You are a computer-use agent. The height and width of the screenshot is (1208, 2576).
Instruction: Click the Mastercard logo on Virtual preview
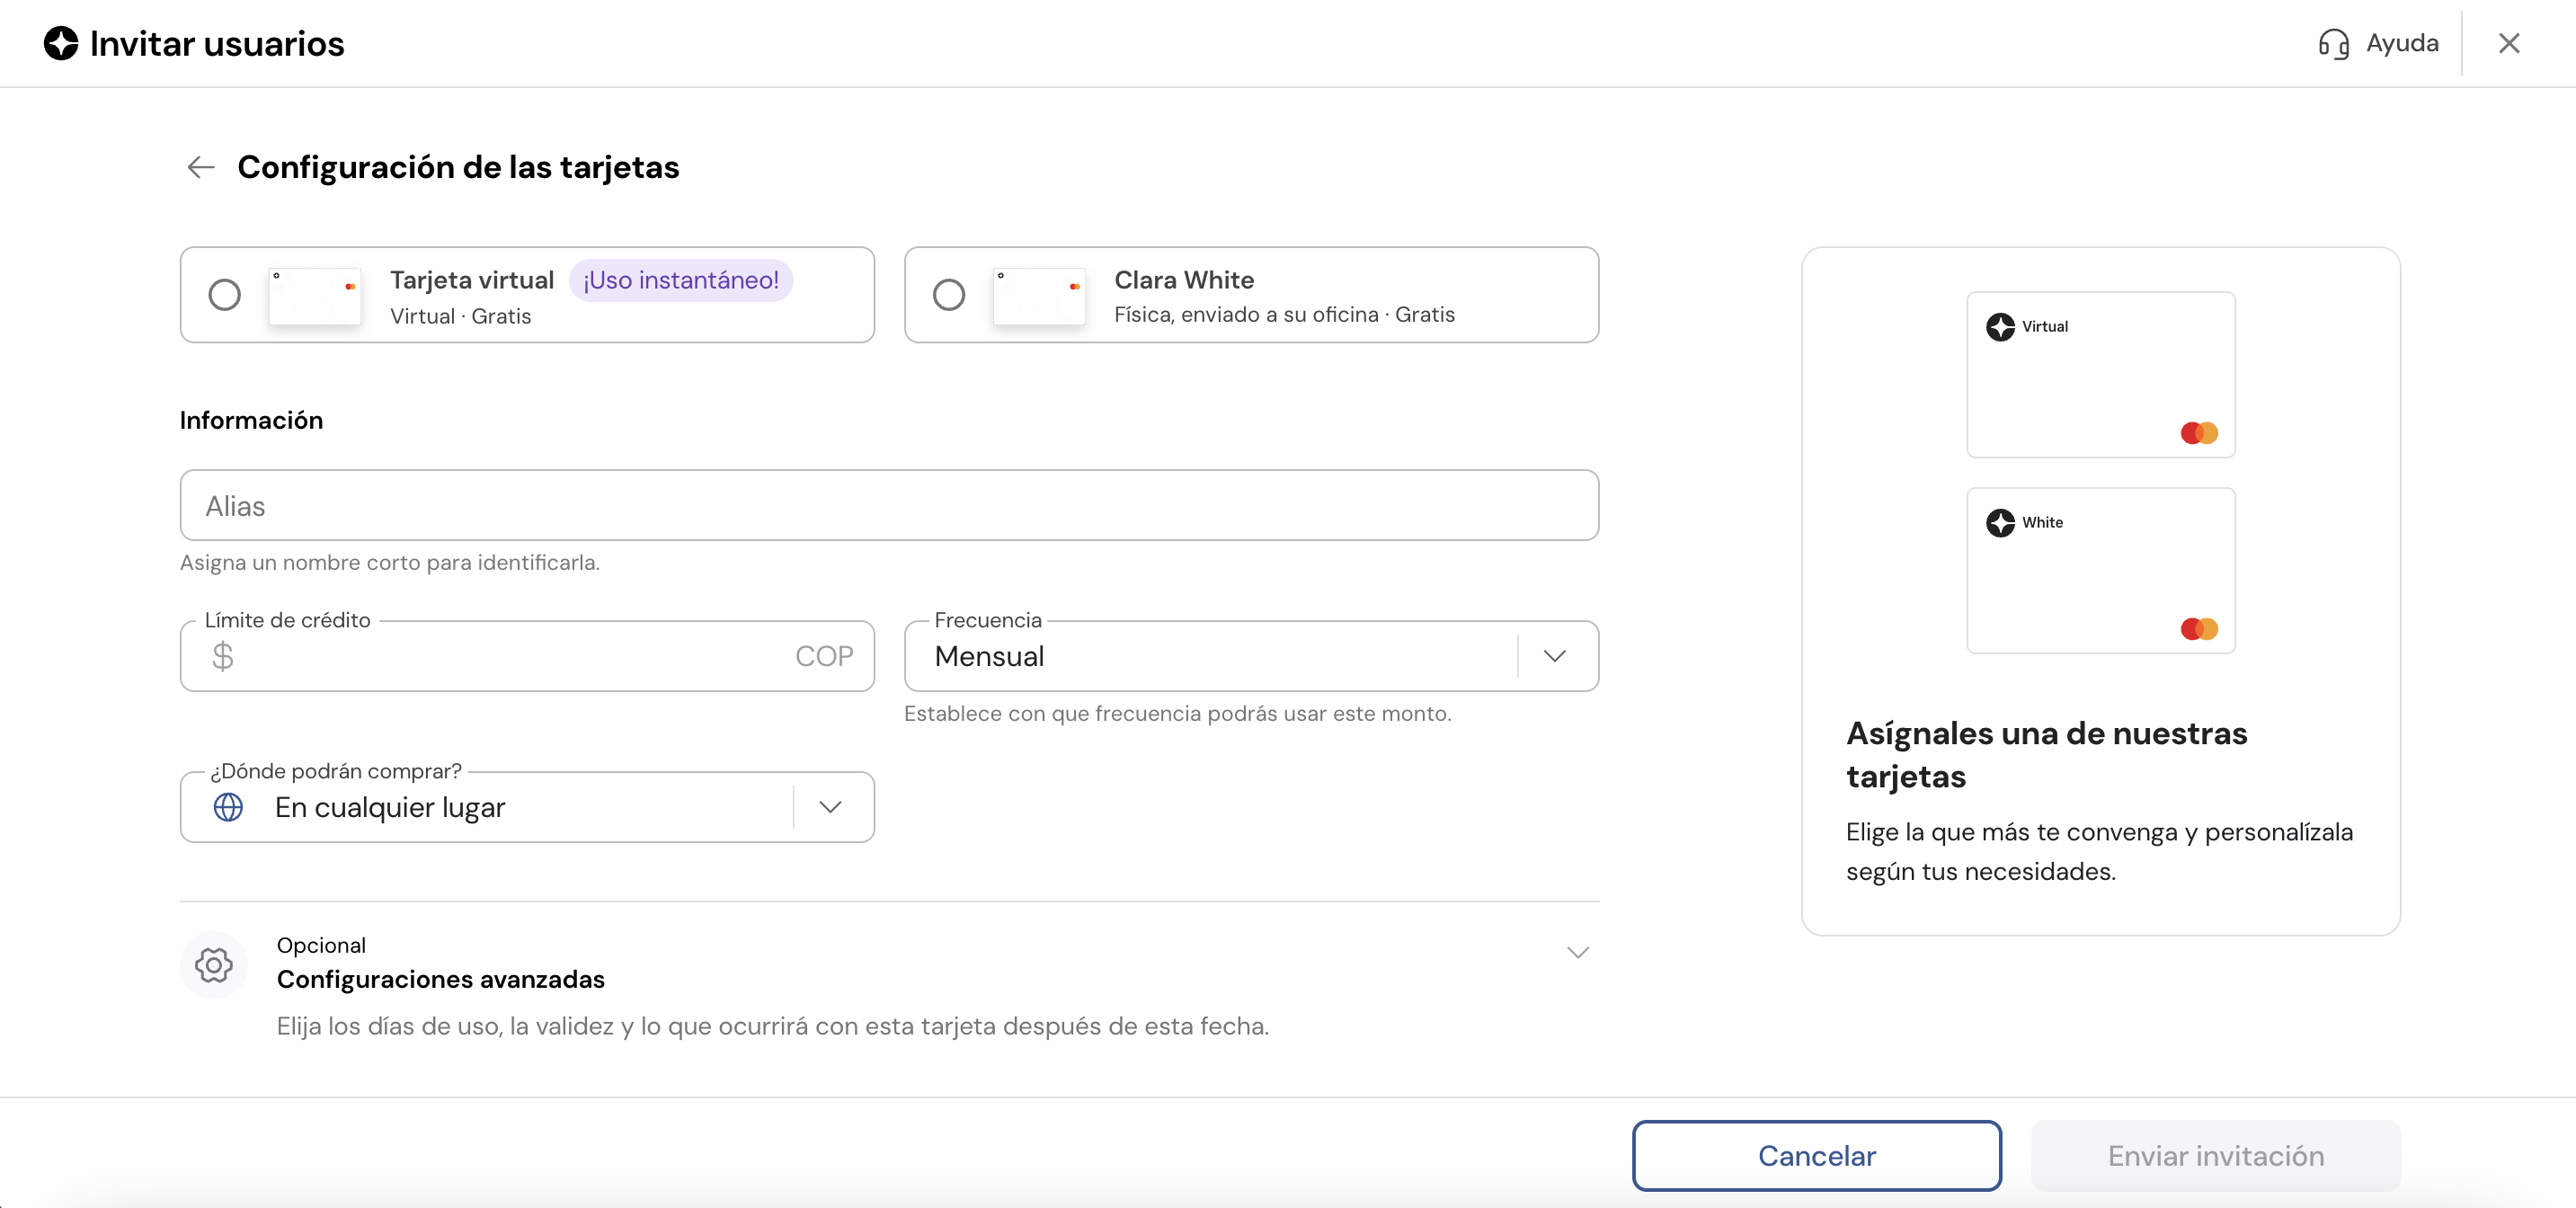(2199, 433)
